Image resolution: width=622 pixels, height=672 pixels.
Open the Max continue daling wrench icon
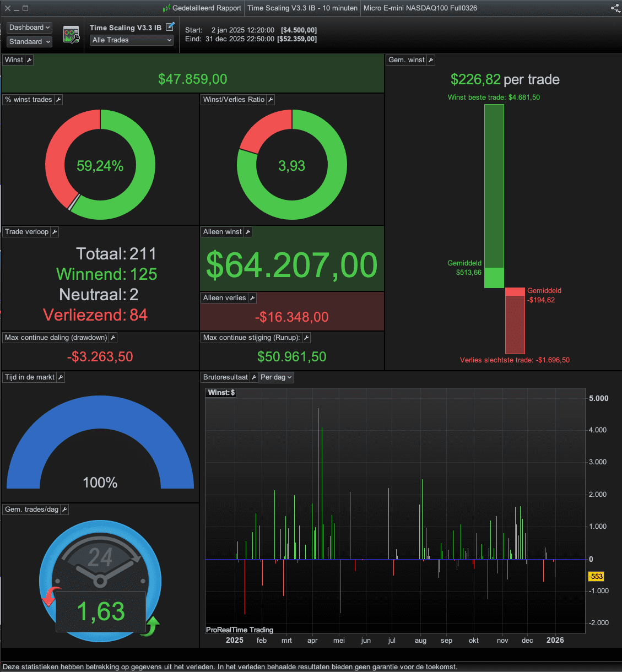click(x=113, y=338)
